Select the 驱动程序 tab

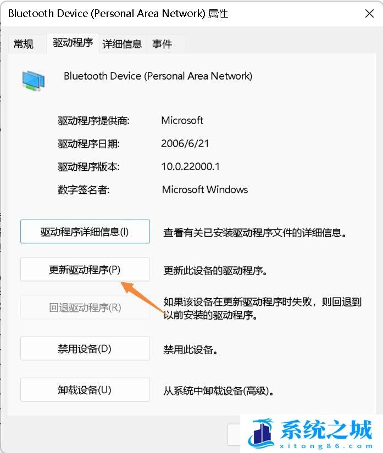[x=73, y=43]
